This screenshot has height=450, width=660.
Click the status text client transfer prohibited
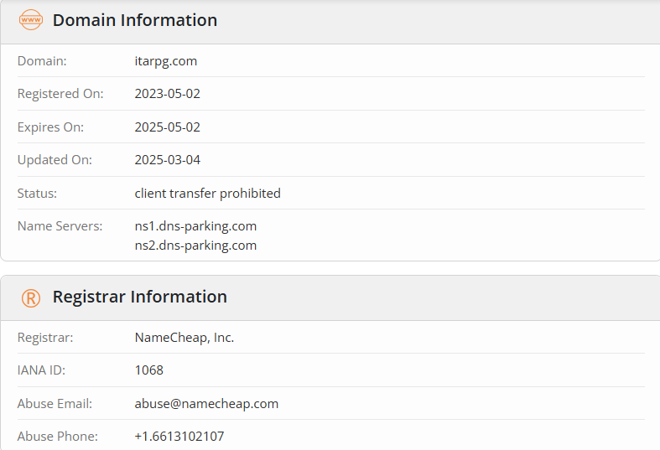207,194
